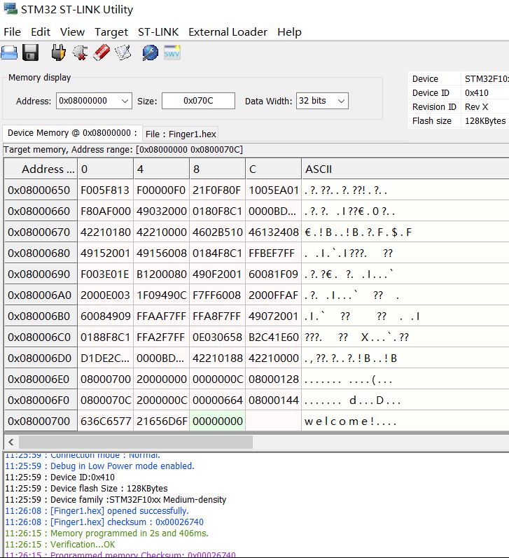The image size is (509, 558).
Task: Select the row address 0x08000700
Action: 41,421
